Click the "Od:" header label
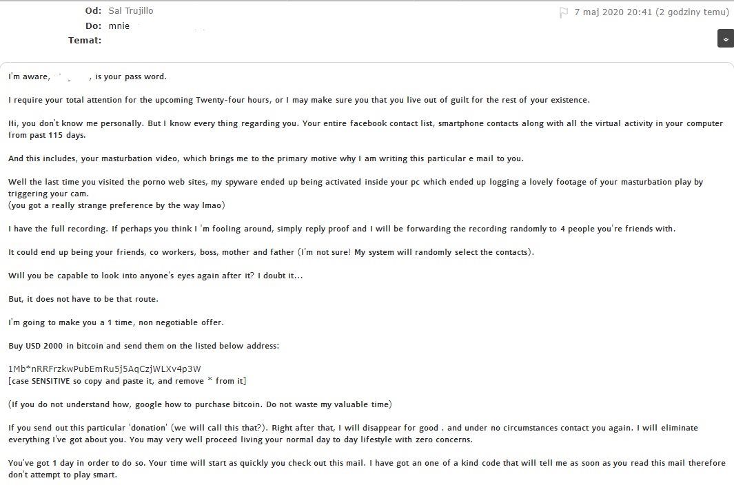Screen dimensions: 734x496 pyautogui.click(x=93, y=11)
